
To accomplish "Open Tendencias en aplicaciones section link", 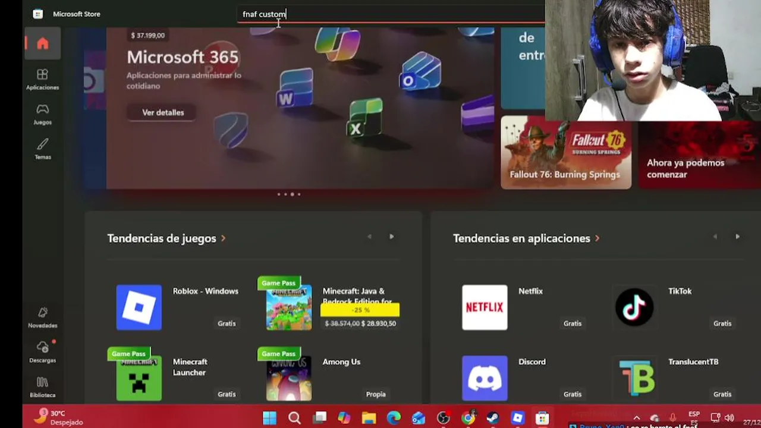I will tap(526, 238).
